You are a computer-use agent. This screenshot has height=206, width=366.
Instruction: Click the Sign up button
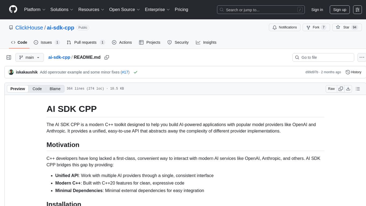coord(340,10)
